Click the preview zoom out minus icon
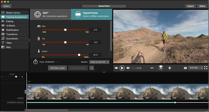Image resolution: width=209 pixels, height=112 pixels. (x=152, y=68)
